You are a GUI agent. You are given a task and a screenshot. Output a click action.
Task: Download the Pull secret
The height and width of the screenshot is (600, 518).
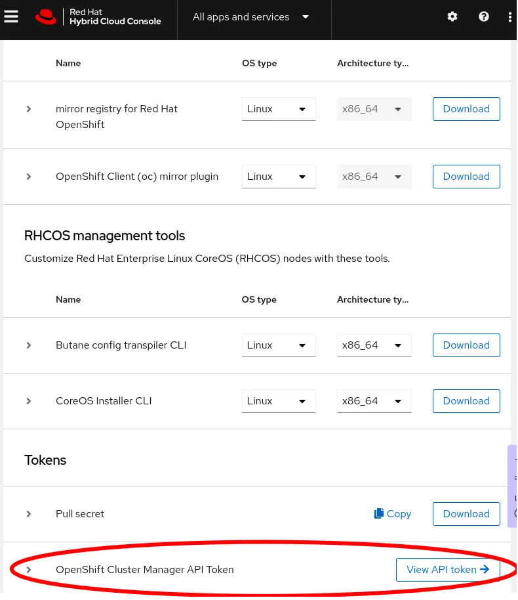coord(466,514)
